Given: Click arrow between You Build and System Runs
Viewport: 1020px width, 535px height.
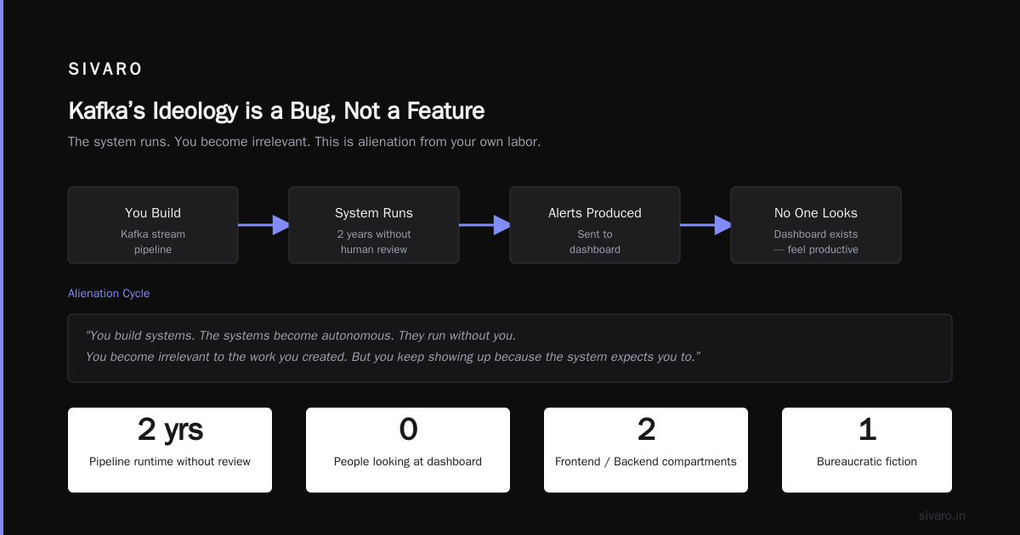Looking at the screenshot, I should click(263, 225).
